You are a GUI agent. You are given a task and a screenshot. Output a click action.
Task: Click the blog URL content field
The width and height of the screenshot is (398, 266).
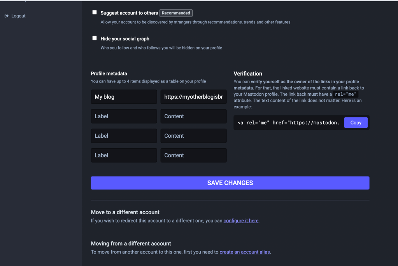point(193,97)
